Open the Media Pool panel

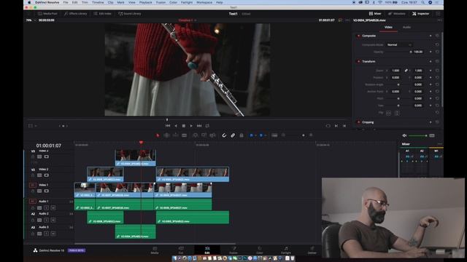click(47, 14)
